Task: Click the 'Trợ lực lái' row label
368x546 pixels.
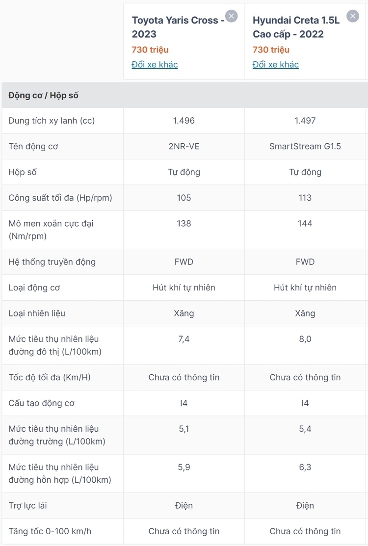Action: click(28, 506)
